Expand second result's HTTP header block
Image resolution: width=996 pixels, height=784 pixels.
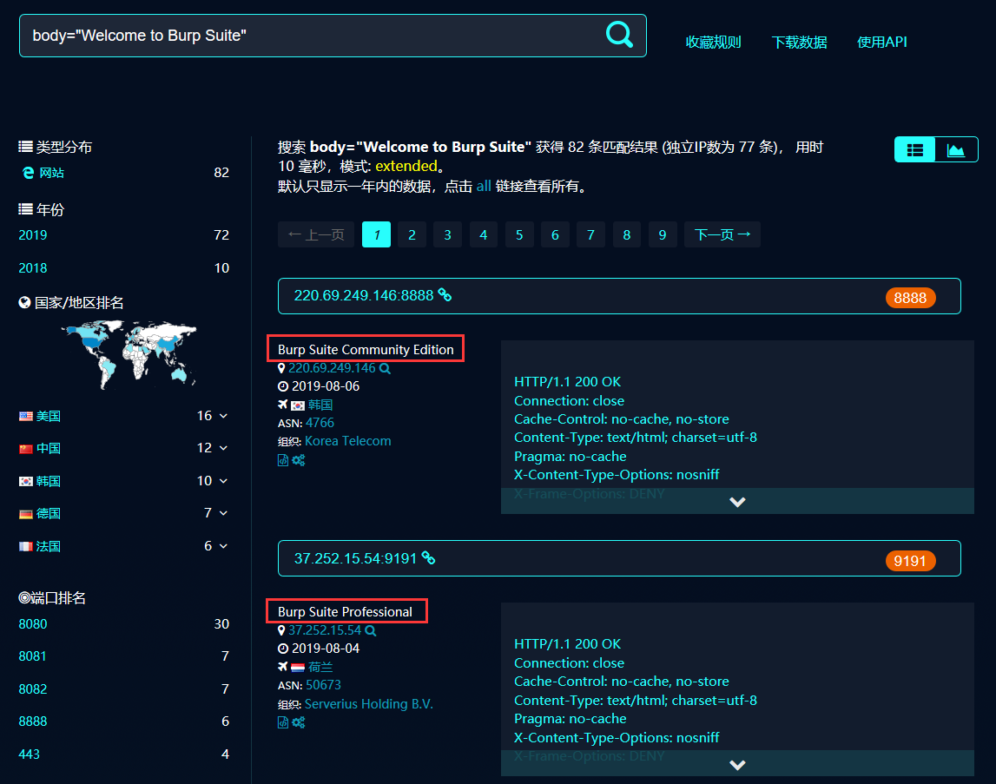coord(737,764)
